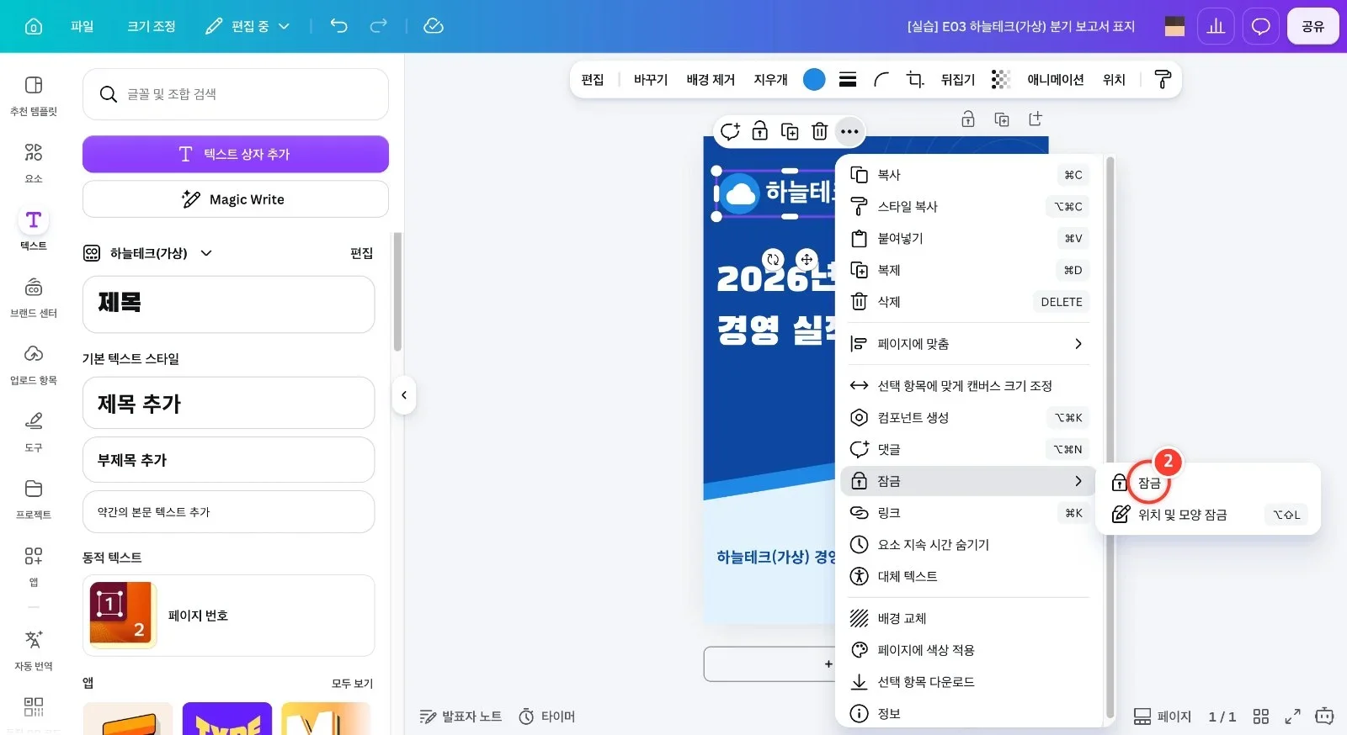Image resolution: width=1347 pixels, height=735 pixels.
Task: Expand the 페이지에 맞춤 submenu
Action: click(966, 344)
